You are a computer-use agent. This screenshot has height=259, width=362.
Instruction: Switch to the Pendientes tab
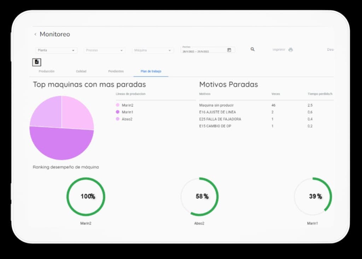pos(116,71)
